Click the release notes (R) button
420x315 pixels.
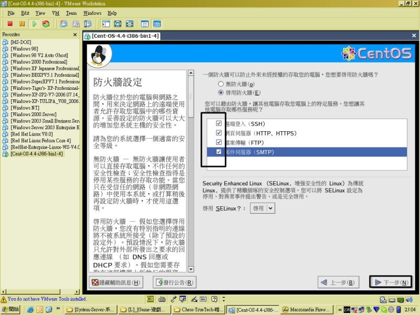tap(174, 282)
